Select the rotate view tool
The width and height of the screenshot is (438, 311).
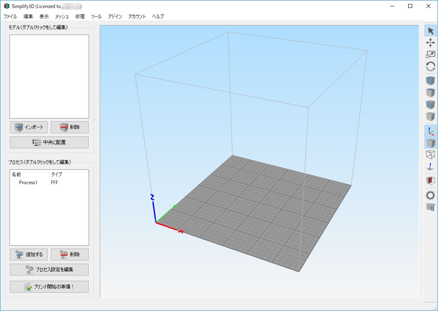click(x=430, y=66)
